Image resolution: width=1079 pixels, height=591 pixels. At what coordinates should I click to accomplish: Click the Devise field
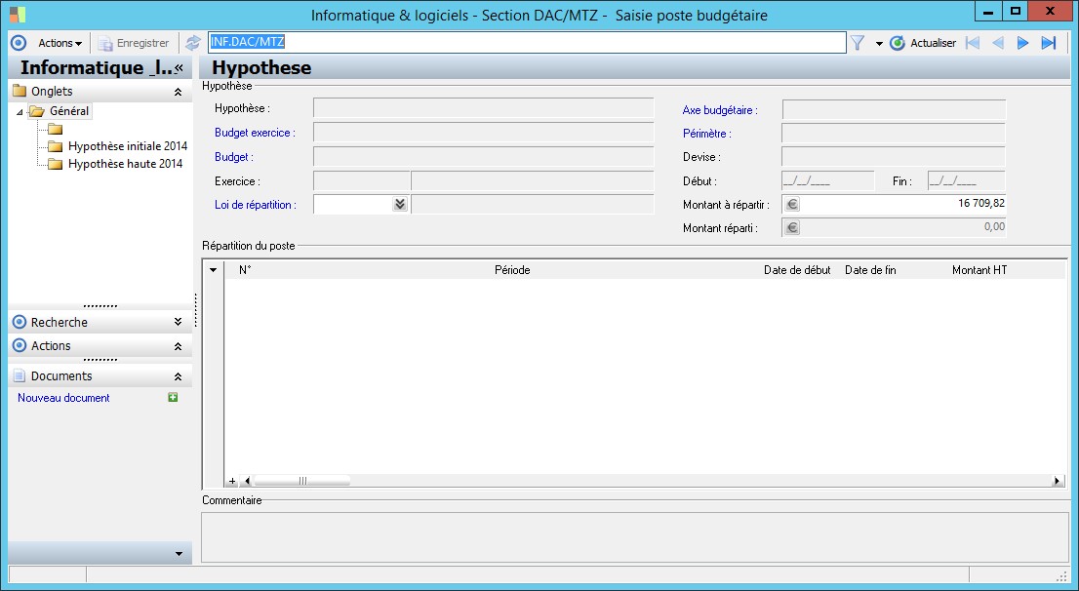894,157
